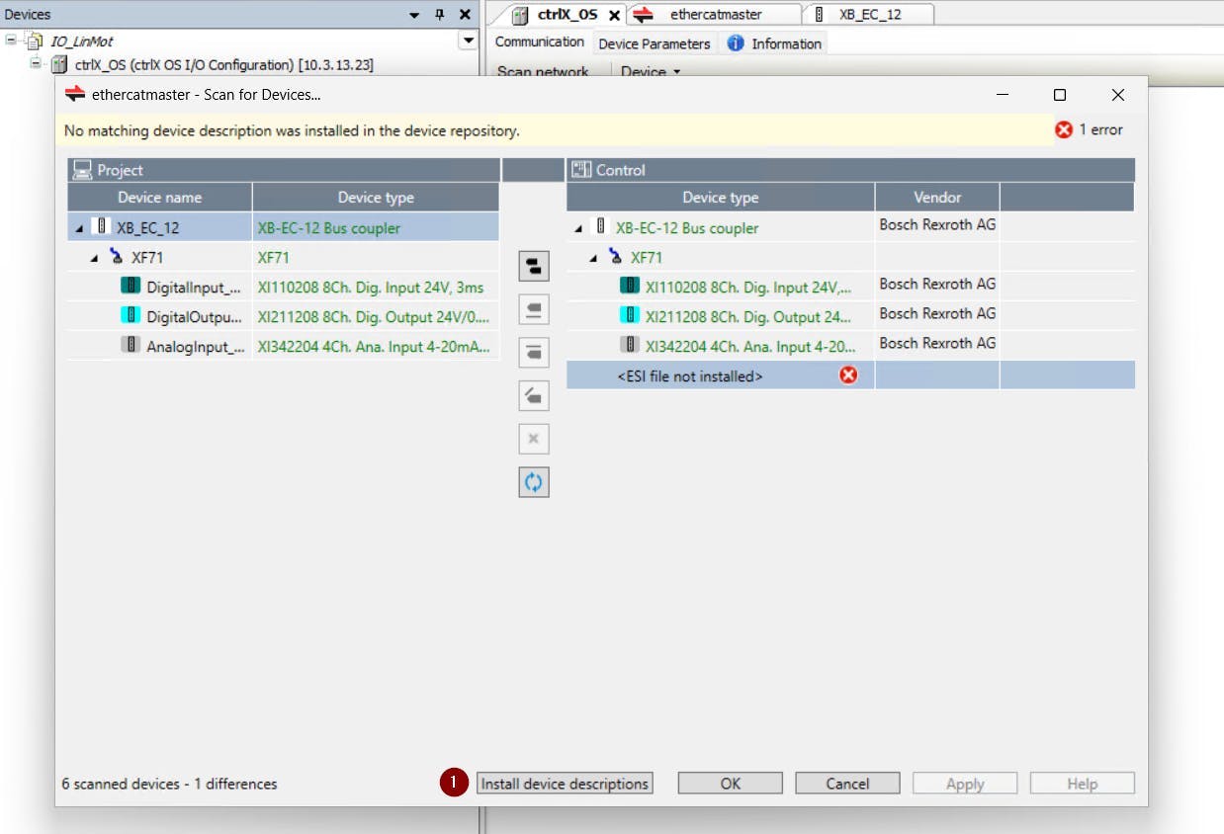Viewport: 1224px width, 834px height.
Task: Click the DigitalInput module icon in Project
Action: tap(131, 287)
